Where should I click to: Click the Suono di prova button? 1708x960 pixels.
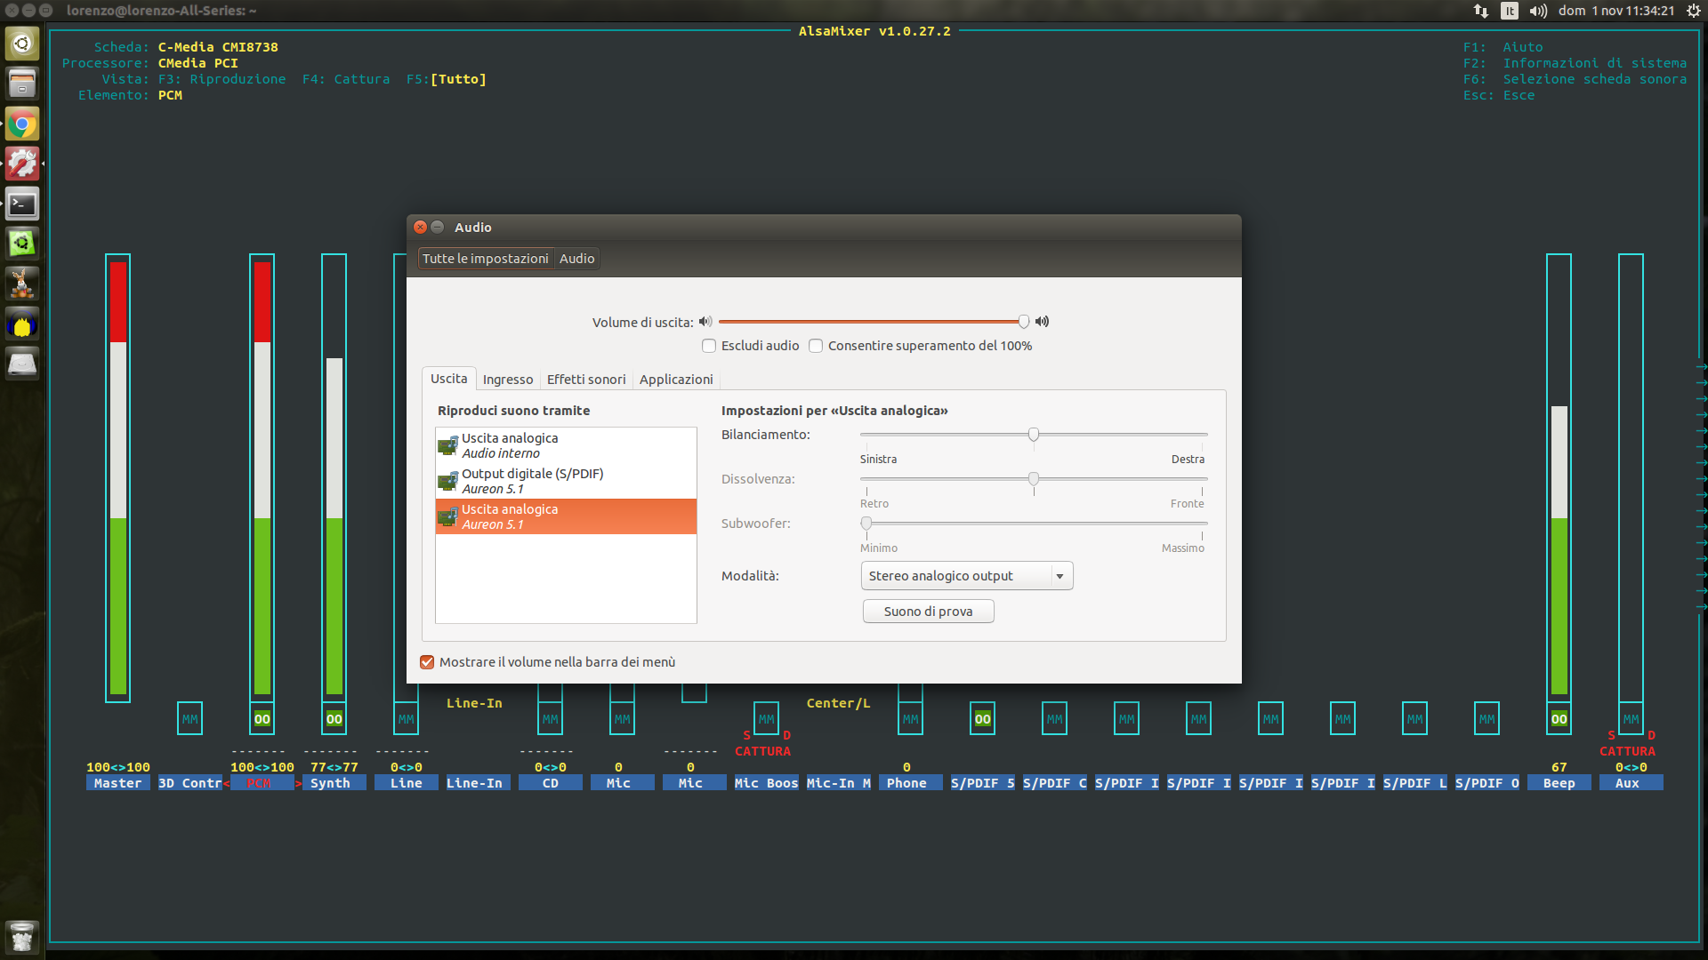pyautogui.click(x=928, y=612)
